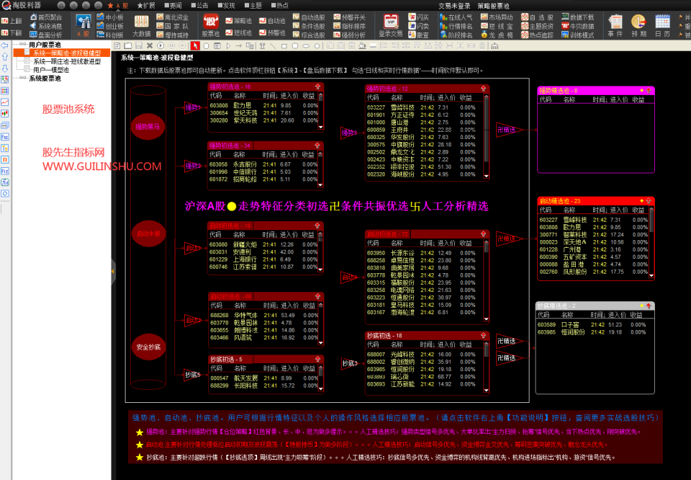The image size is (691, 480).
Task: Toggle 预警开关 alert switch
Action: 349,17
